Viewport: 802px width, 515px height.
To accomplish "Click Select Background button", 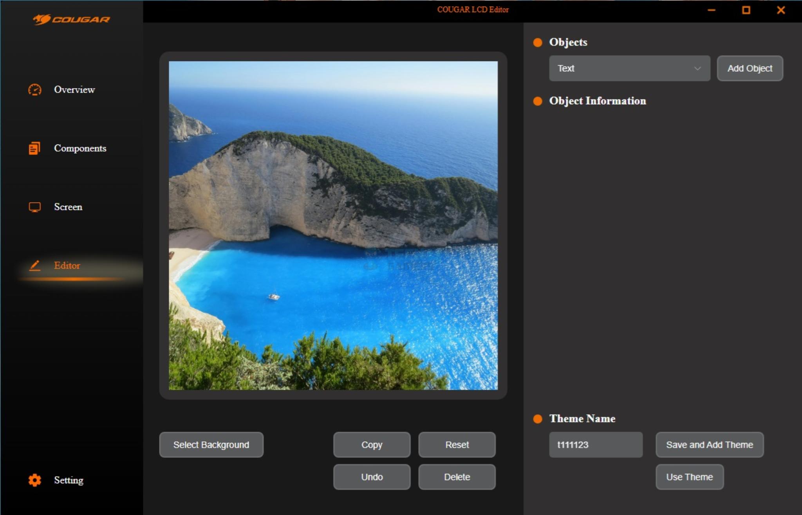I will (211, 445).
